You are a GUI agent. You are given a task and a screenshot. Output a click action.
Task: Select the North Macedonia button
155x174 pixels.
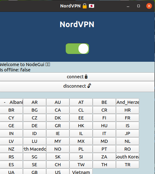[34, 149]
